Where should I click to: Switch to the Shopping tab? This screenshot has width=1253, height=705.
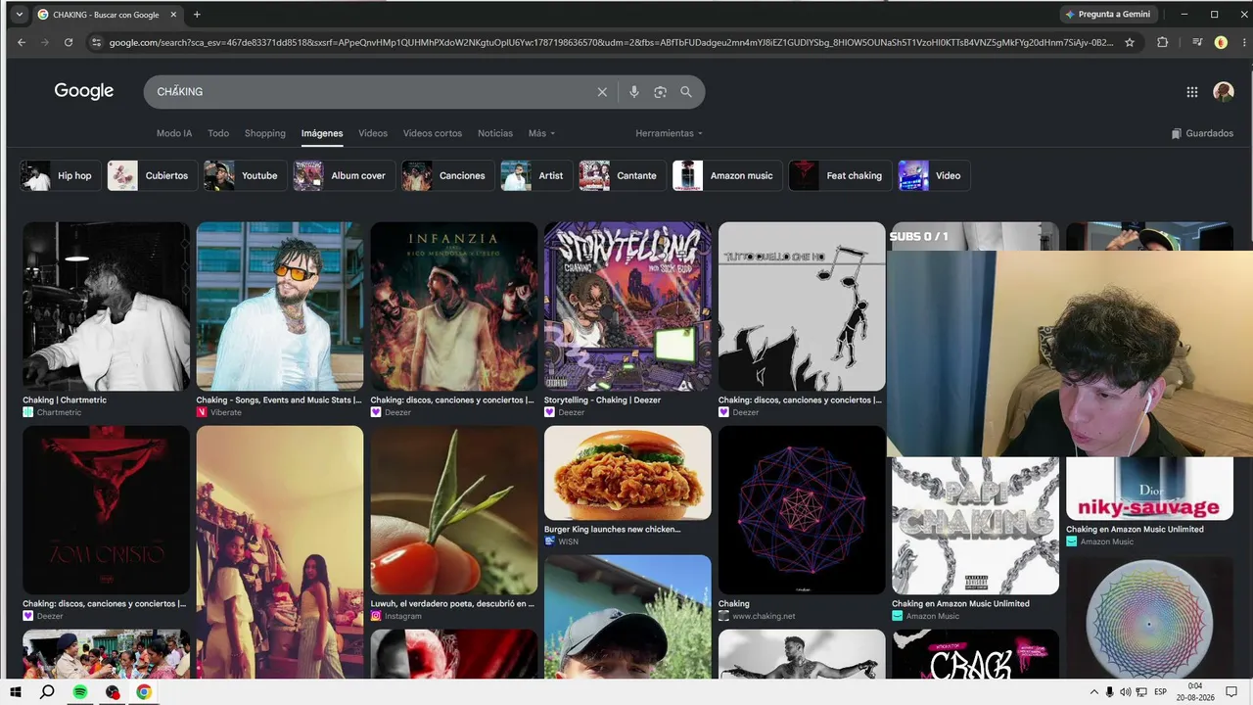(x=265, y=133)
